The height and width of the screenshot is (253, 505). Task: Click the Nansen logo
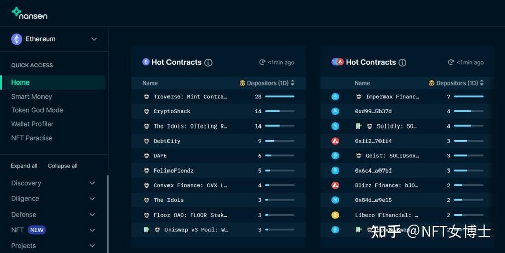coord(29,13)
